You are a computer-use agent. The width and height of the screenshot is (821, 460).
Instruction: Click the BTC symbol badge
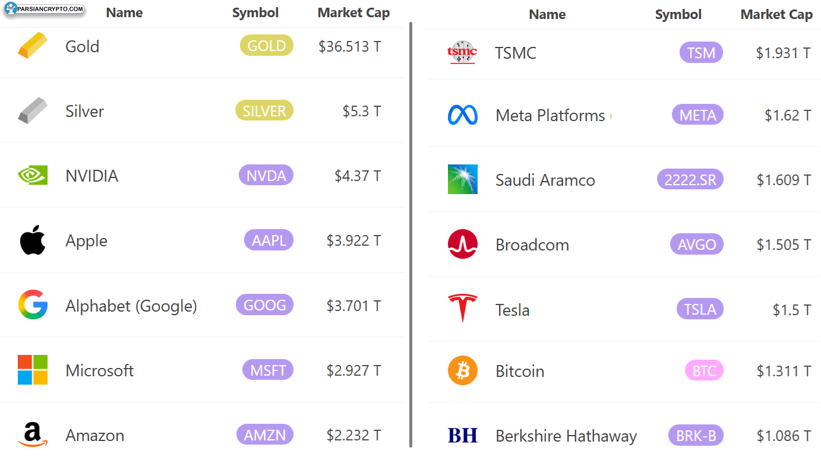tap(704, 372)
